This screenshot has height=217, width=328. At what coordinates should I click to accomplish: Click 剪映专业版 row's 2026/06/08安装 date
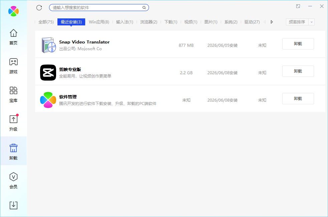click(222, 73)
